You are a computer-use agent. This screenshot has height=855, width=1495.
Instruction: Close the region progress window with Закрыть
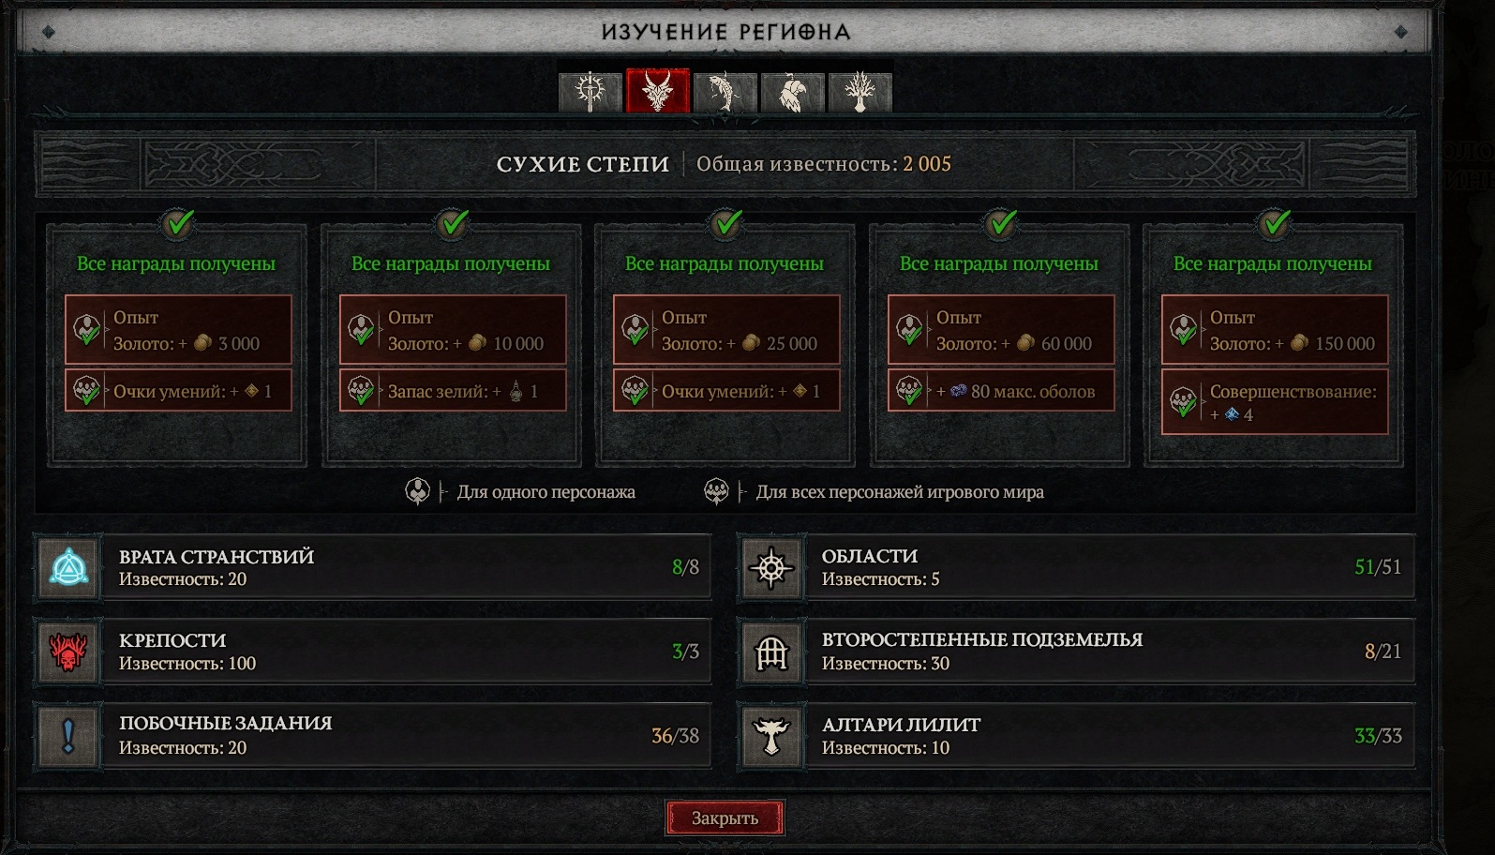click(725, 817)
